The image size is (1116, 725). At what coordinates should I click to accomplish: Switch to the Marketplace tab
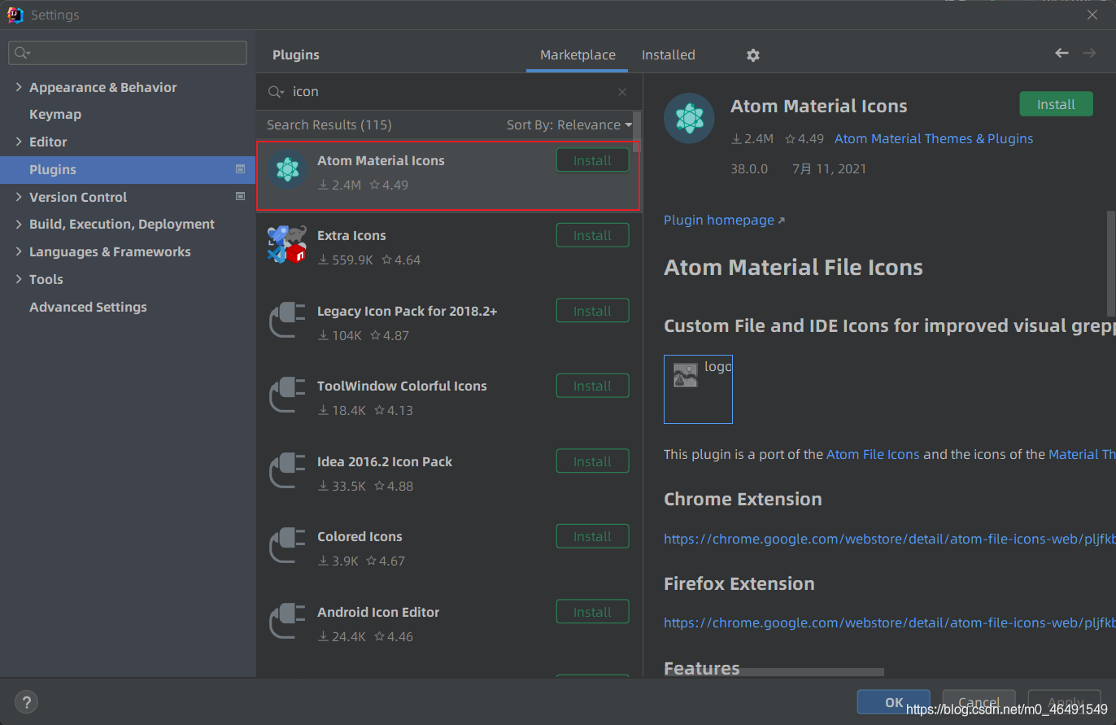[x=578, y=55]
